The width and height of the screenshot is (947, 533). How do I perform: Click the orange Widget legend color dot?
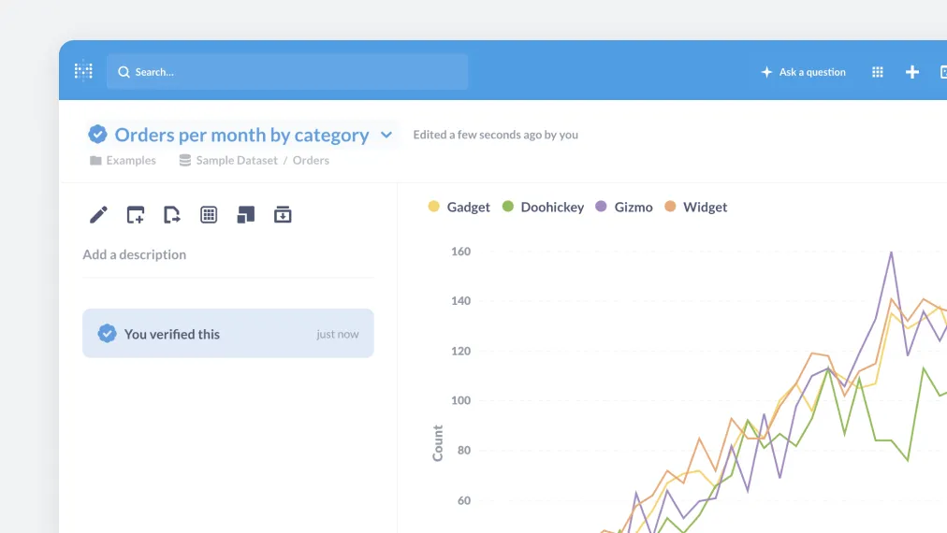point(670,207)
